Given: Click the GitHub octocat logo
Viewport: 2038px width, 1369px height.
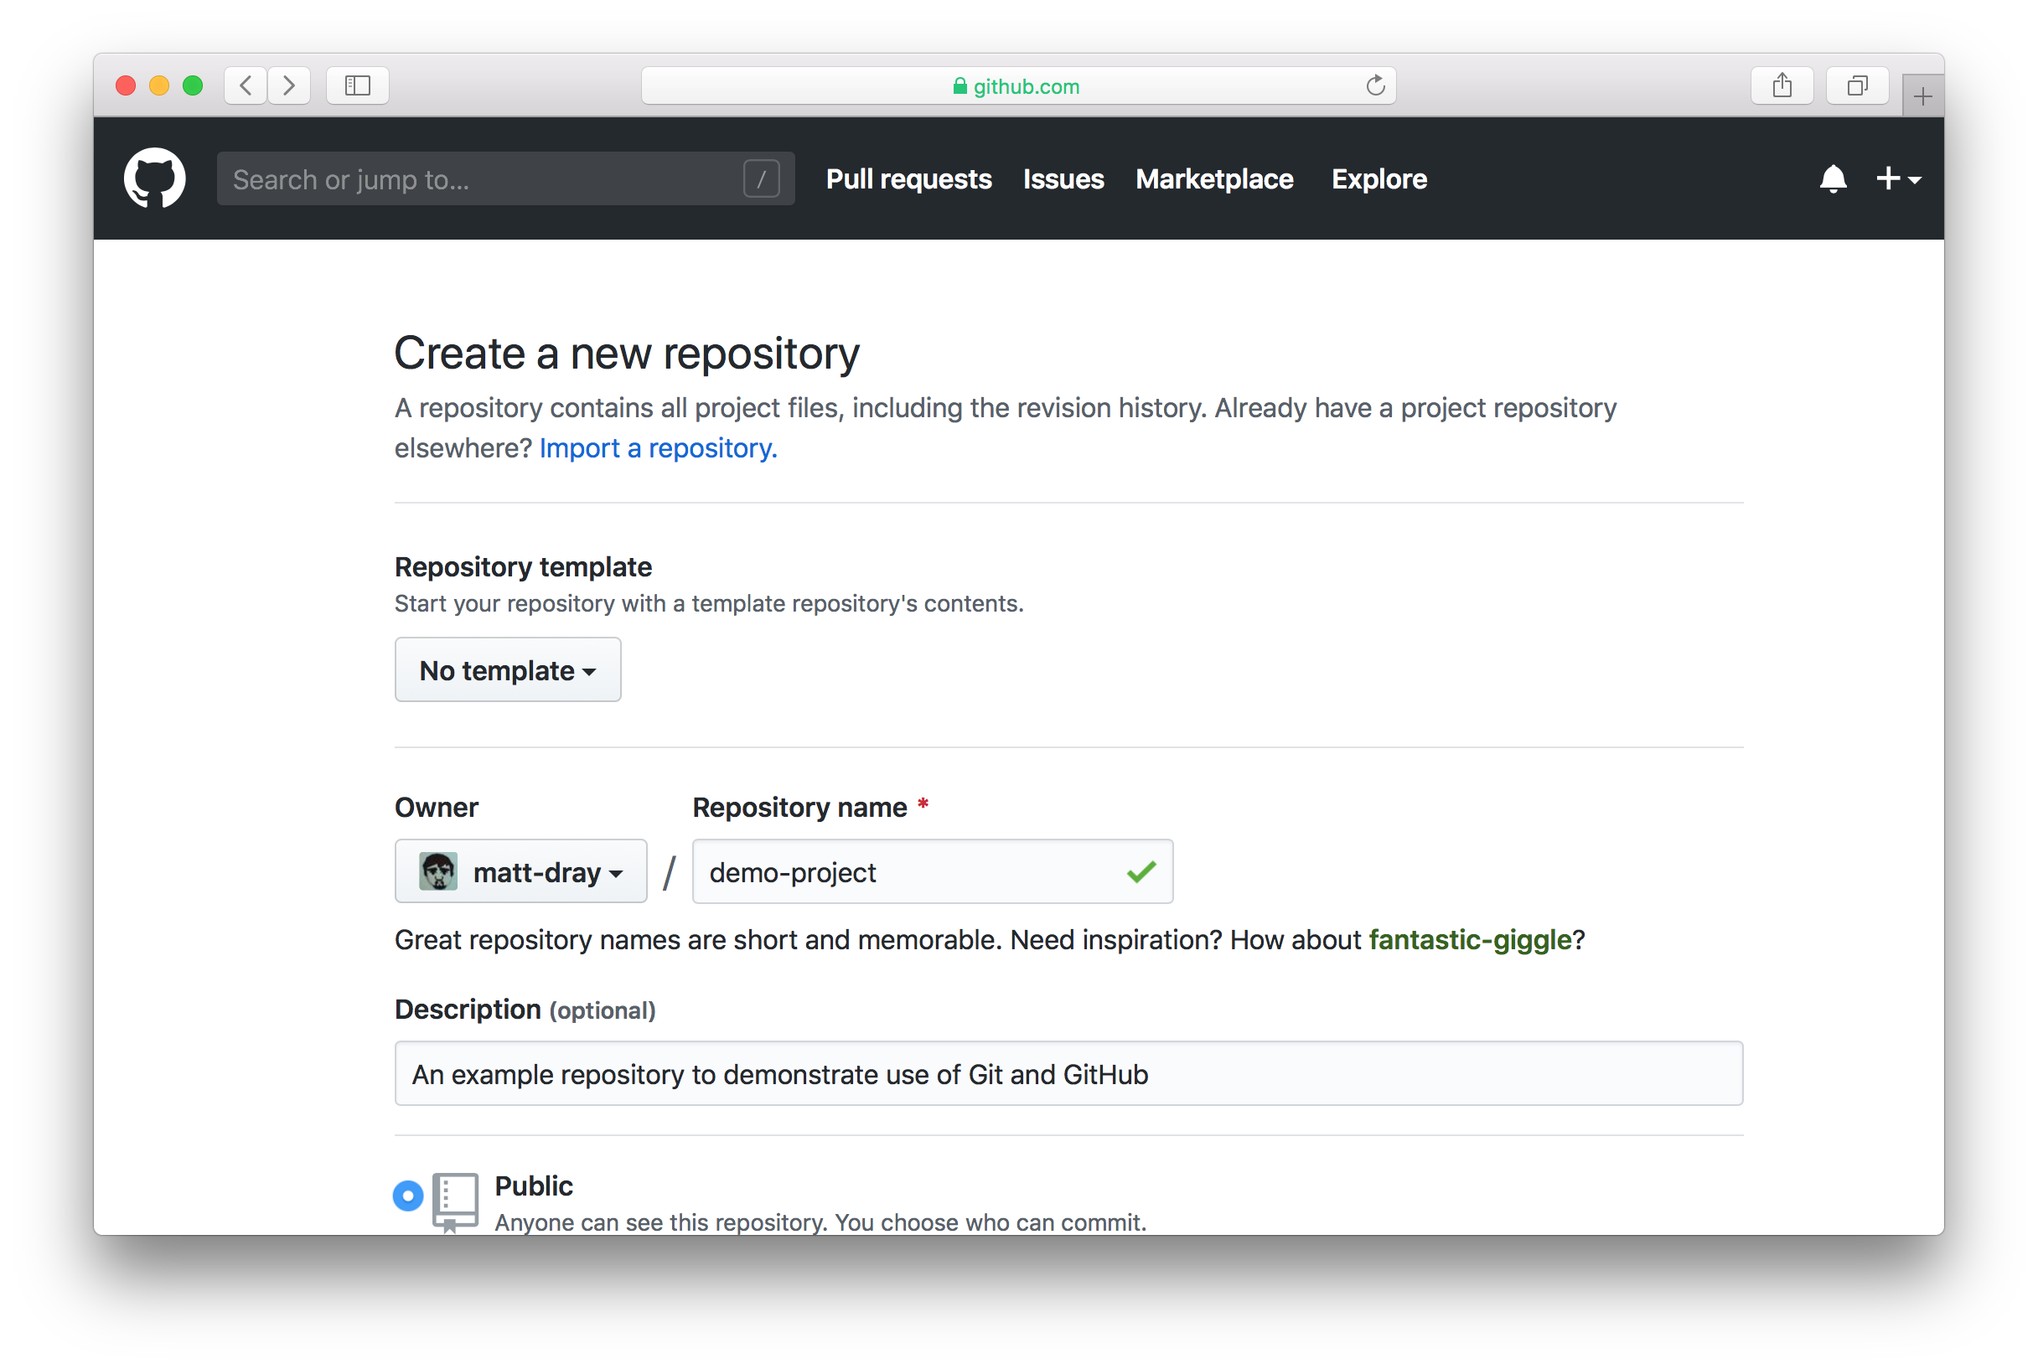Looking at the screenshot, I should [x=155, y=178].
